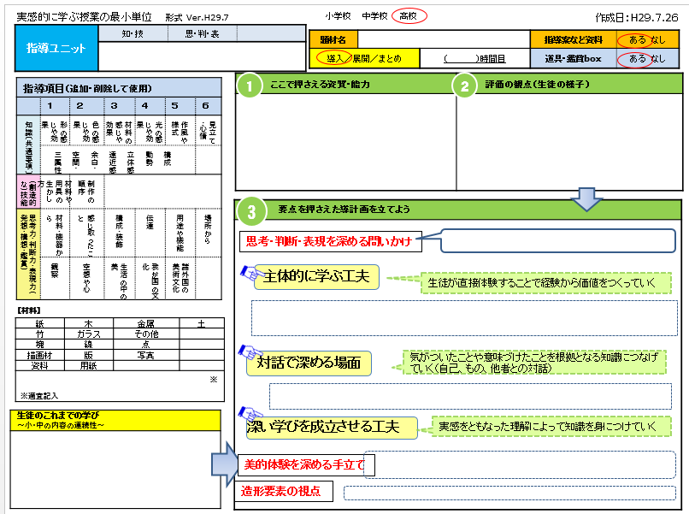Click column number 2 in 指導項目 table
Image resolution: width=689 pixels, height=514 pixels.
pyautogui.click(x=79, y=105)
